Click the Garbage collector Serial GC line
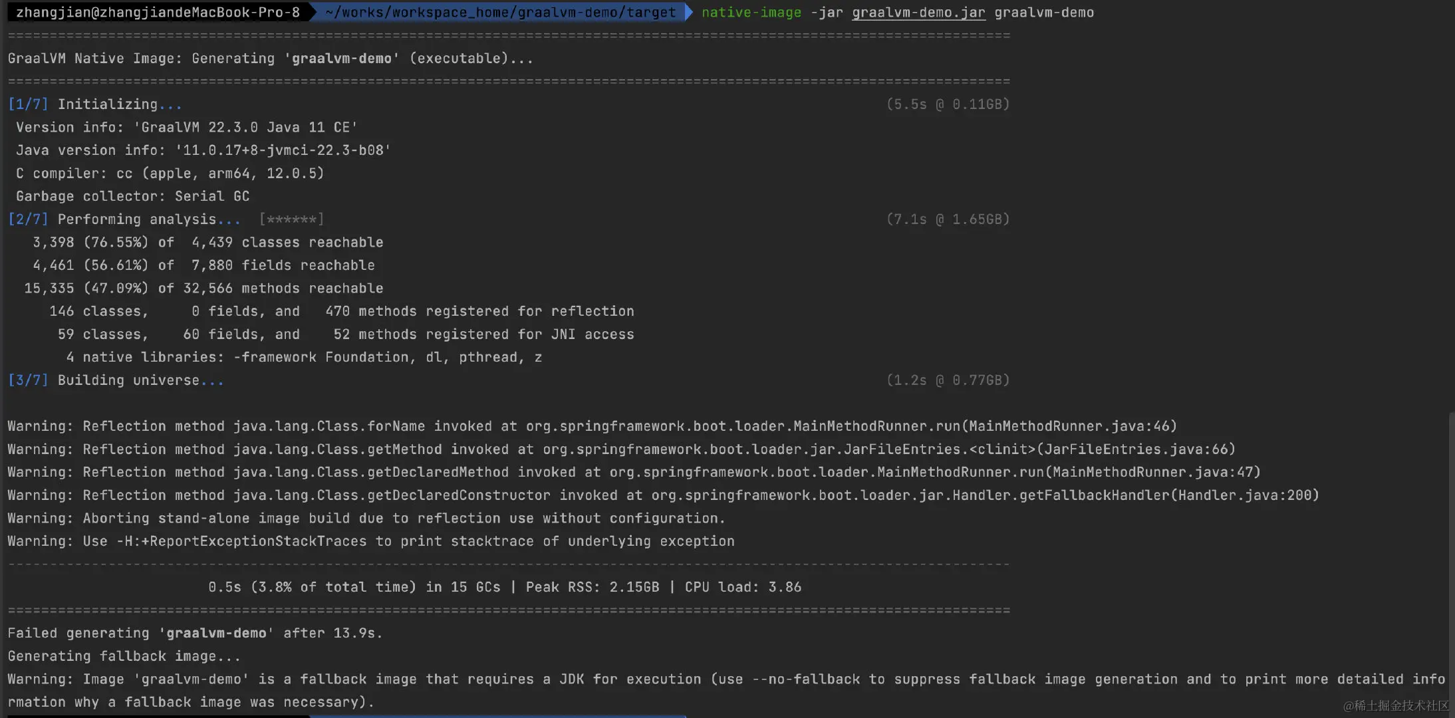 [x=132, y=195]
